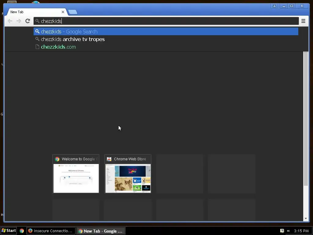Choose 'chezzkids archive tv tropes' suggestion
313x235 pixels.
click(x=166, y=39)
